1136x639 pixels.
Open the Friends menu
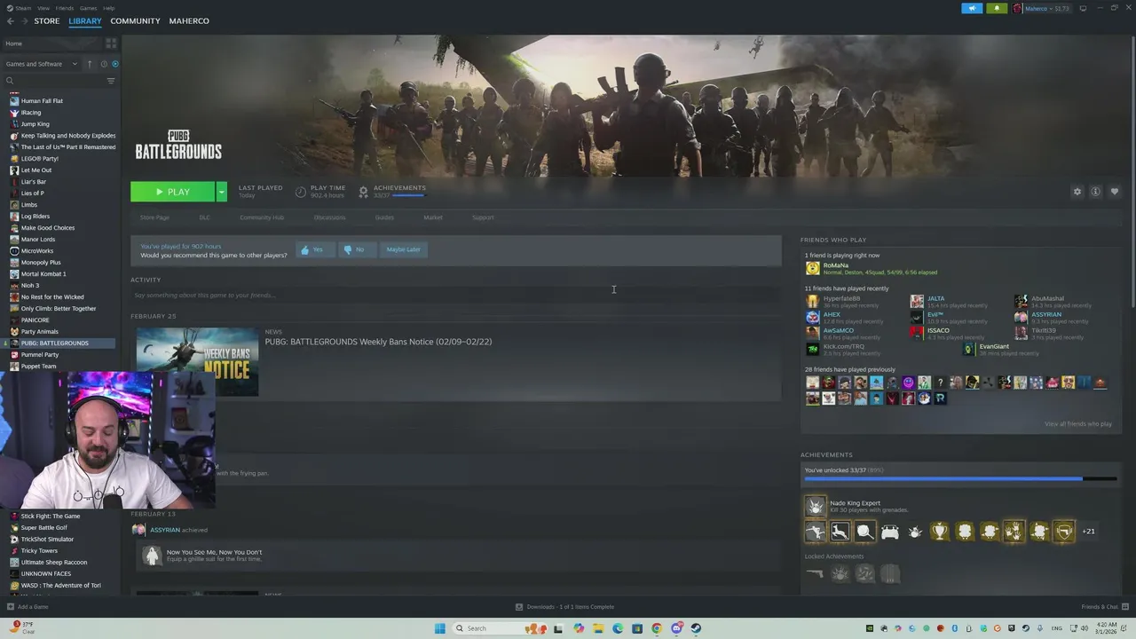(65, 8)
